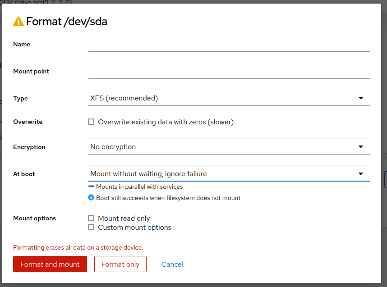
Task: Check the Mount read only option
Action: 91,219
